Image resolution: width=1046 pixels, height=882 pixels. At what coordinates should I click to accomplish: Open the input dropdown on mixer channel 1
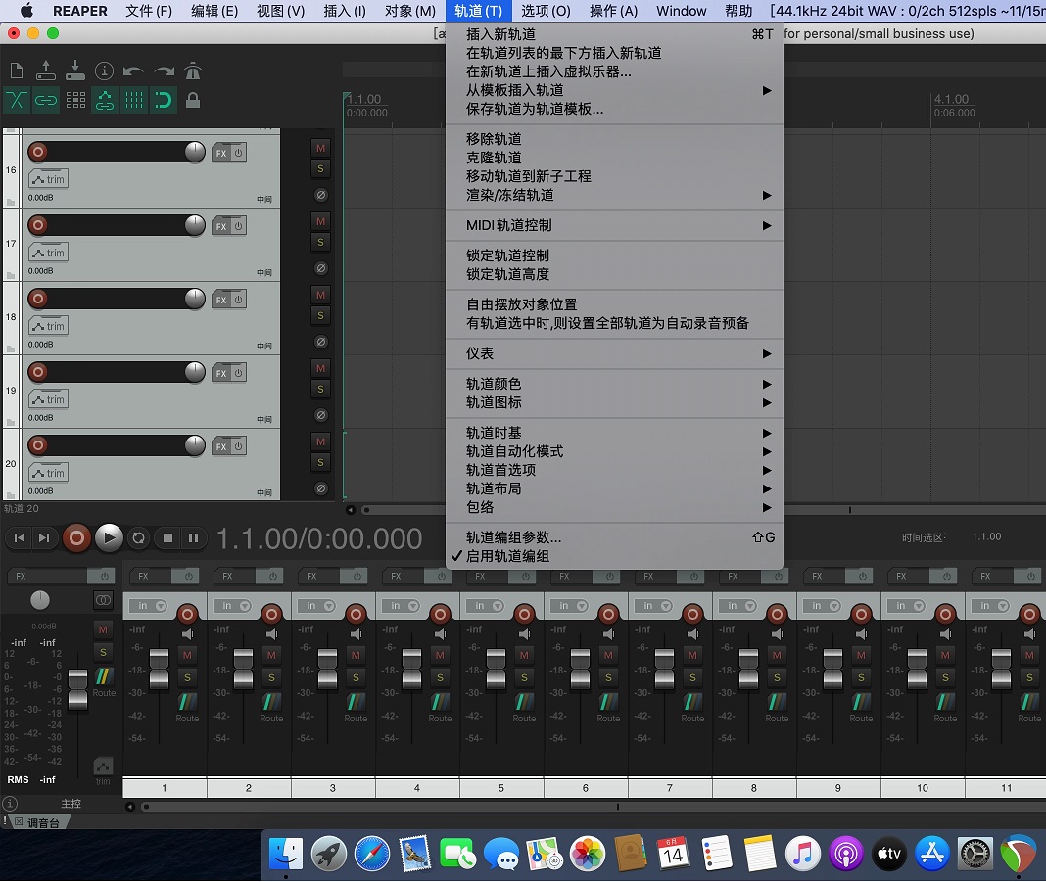[151, 606]
